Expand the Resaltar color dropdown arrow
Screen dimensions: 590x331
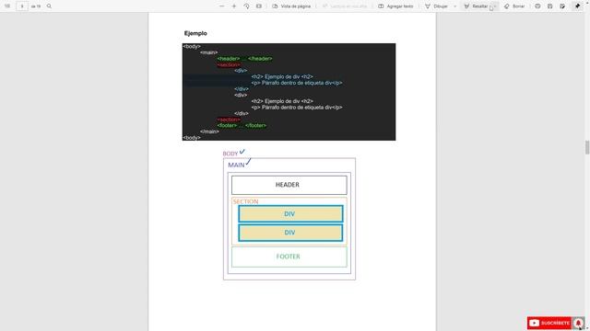(495, 6)
